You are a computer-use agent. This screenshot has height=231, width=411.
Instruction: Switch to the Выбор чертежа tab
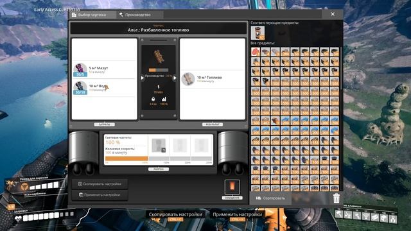tap(92, 15)
